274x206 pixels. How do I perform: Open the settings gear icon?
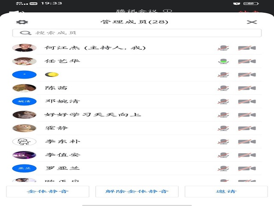(x=19, y=22)
